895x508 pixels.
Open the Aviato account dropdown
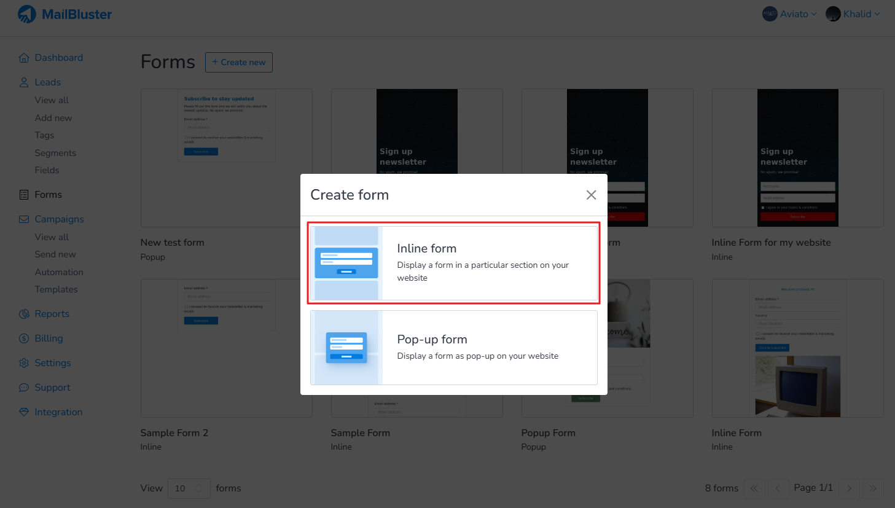point(789,14)
